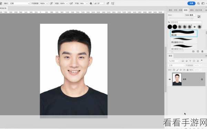Adjust the brush size slider handle
This screenshot has width=207, height=129.
coord(192,19)
